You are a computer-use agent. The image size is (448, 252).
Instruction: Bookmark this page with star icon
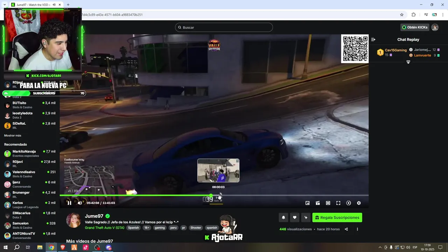point(402,15)
